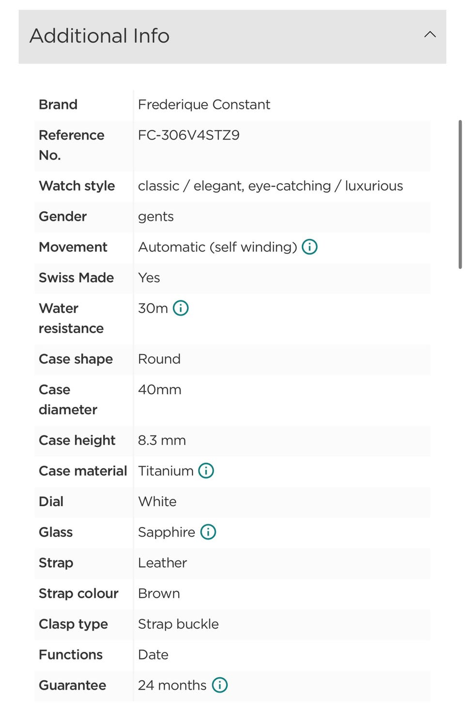This screenshot has width=465, height=711.
Task: Click the Automatic (self winding) text
Action: pyautogui.click(x=217, y=247)
